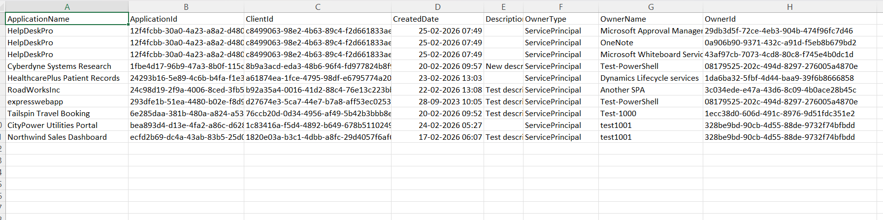Click the Microsoft Approval Manager owner cell
Viewport: 883px width, 220px height.
tap(651, 31)
